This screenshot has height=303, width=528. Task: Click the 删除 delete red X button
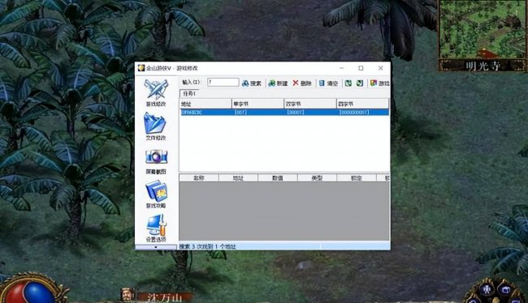tap(302, 83)
